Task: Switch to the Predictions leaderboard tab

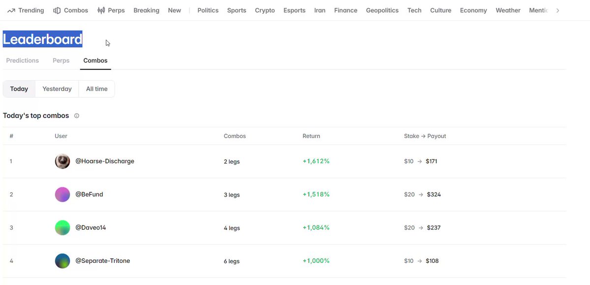Action: [23, 60]
